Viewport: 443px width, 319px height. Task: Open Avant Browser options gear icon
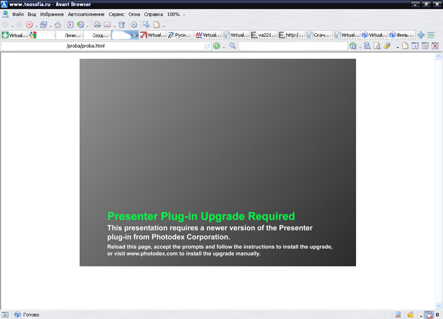coord(134,24)
